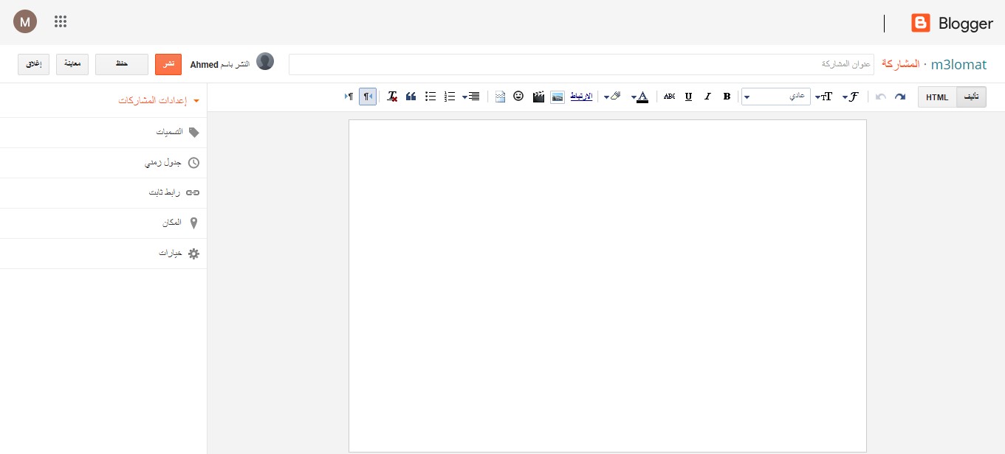
Task: Click the labels tag icon
Action: point(193,133)
